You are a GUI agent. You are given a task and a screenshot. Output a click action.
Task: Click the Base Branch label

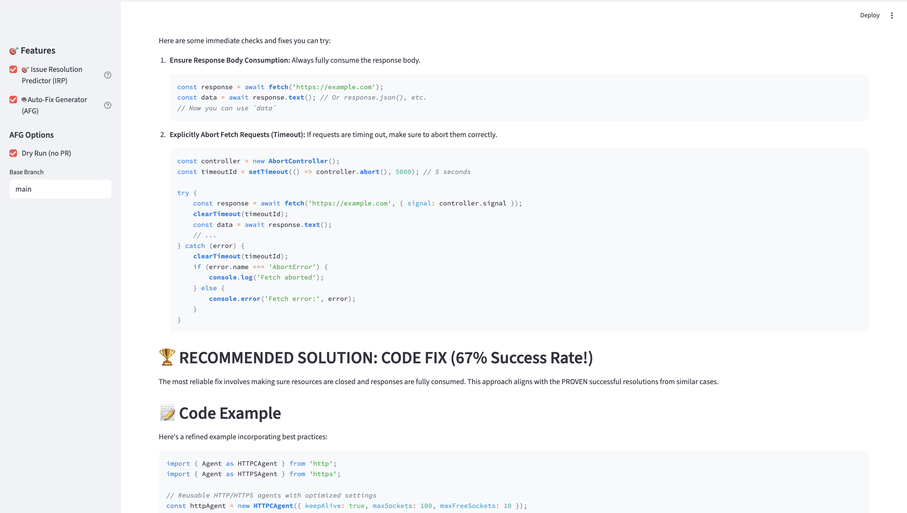(x=26, y=172)
